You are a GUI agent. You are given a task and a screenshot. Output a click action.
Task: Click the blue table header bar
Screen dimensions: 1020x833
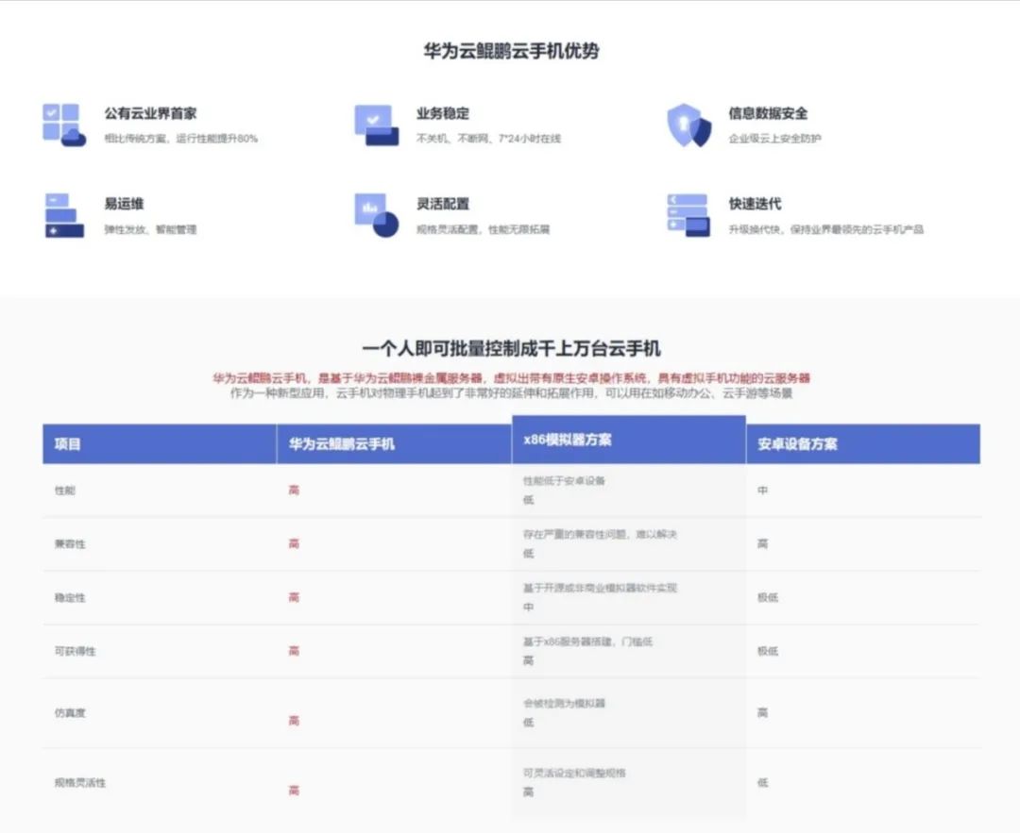coord(510,443)
